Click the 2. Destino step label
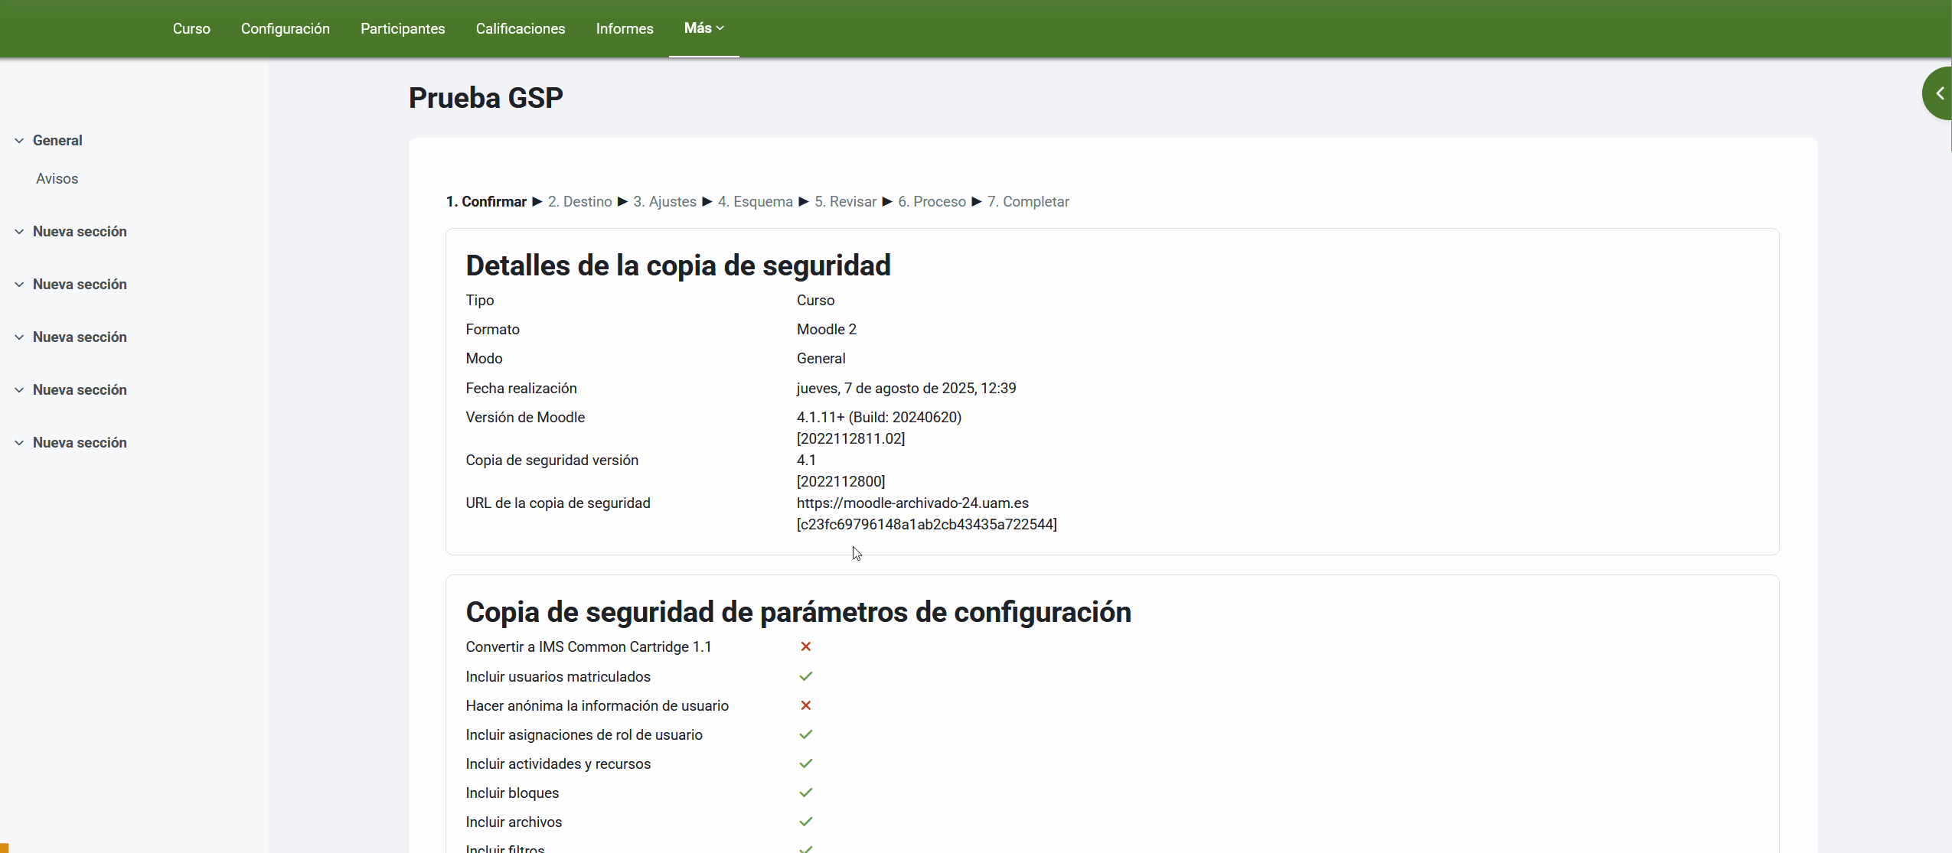 579,202
